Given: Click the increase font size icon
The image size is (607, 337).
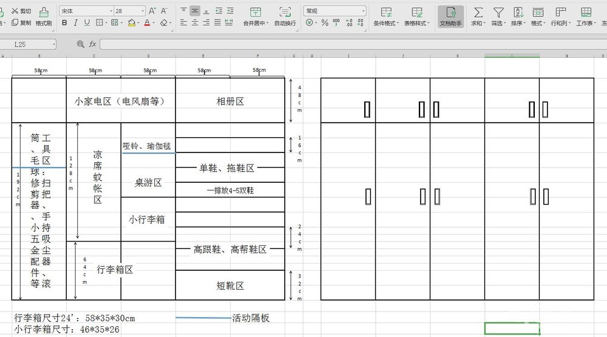Looking at the screenshot, I should point(152,11).
